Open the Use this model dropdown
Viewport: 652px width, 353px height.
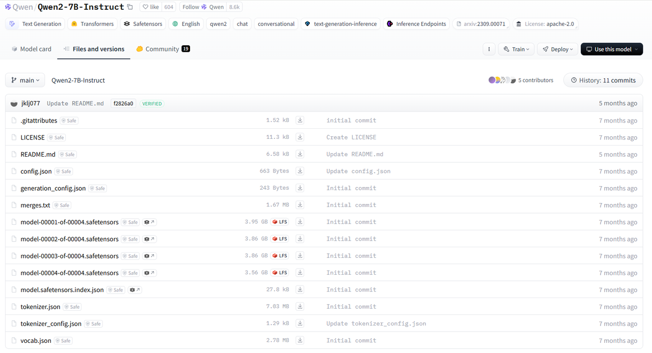(611, 49)
